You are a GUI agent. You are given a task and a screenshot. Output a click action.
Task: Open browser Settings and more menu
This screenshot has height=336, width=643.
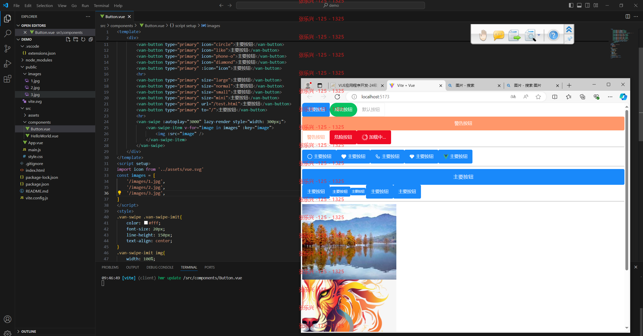(610, 97)
